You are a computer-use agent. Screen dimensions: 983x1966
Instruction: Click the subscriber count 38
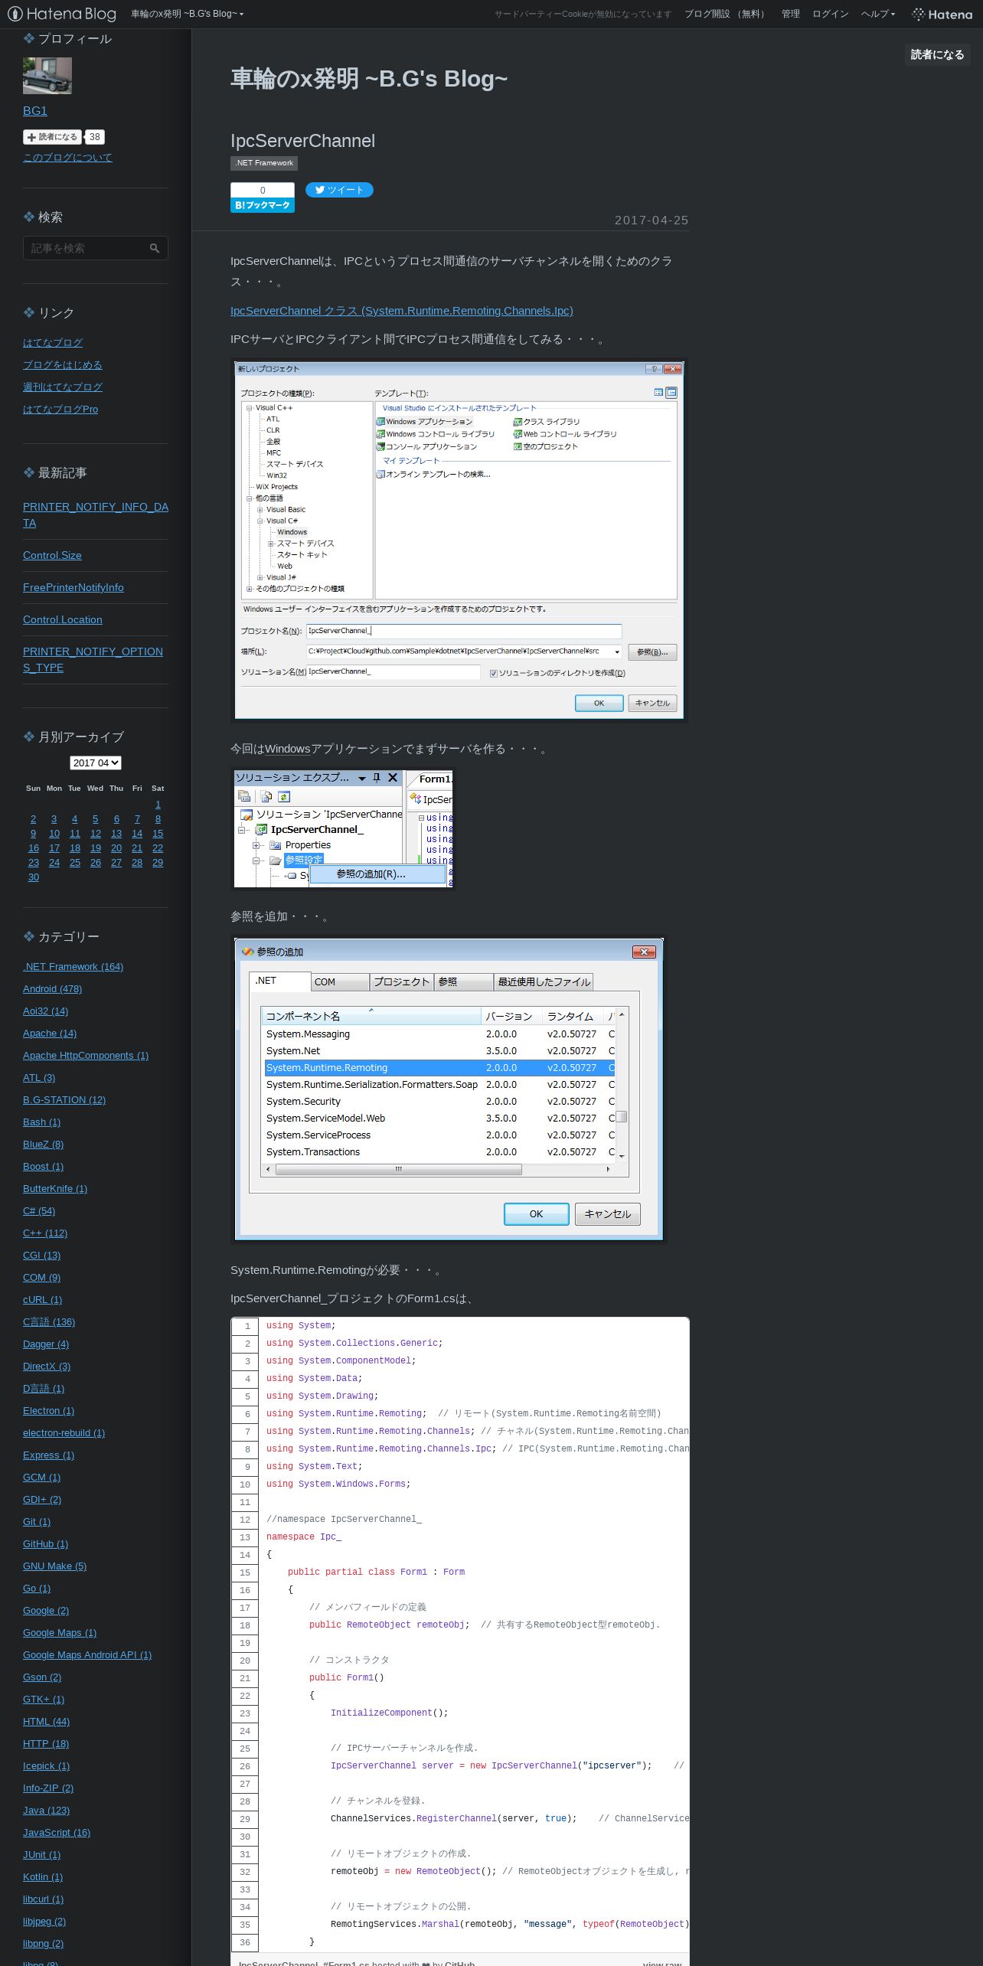click(x=94, y=137)
